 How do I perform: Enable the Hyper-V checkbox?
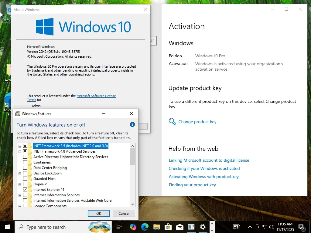coord(25,184)
